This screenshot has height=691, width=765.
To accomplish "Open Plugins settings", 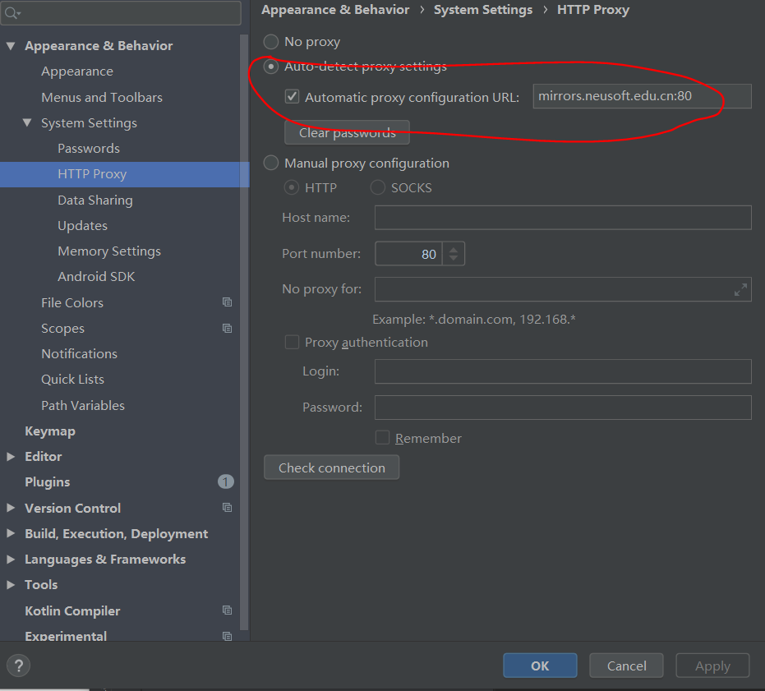I will (x=48, y=482).
